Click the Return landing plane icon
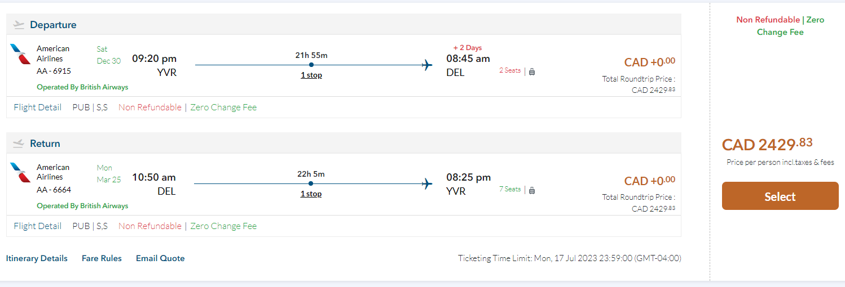The height and width of the screenshot is (287, 845). [x=19, y=143]
